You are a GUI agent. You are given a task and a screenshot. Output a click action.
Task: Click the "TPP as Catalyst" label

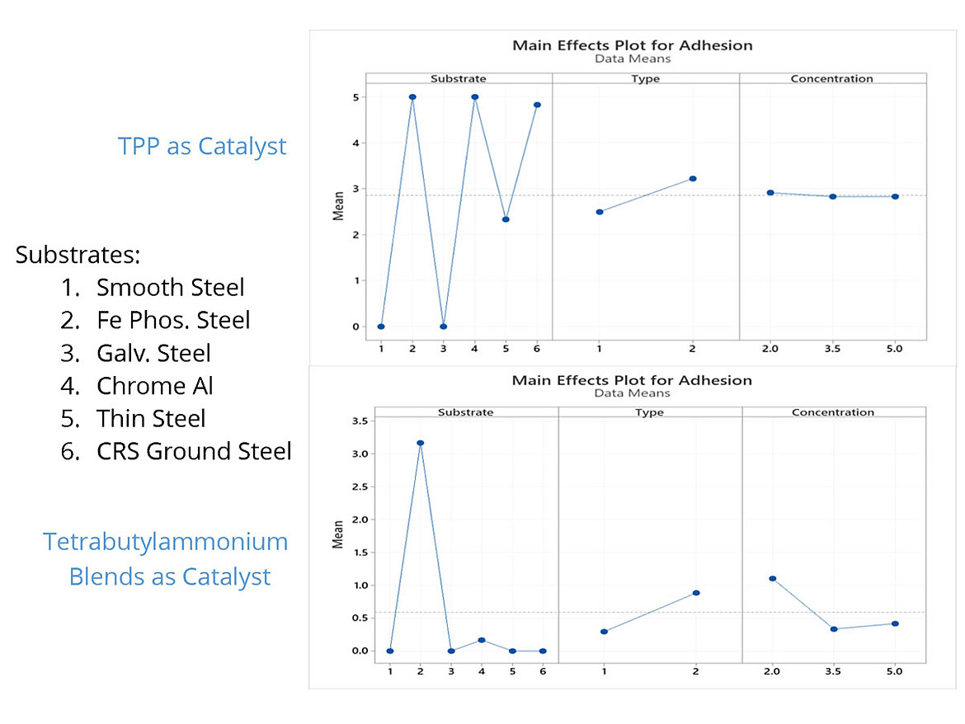tap(202, 147)
